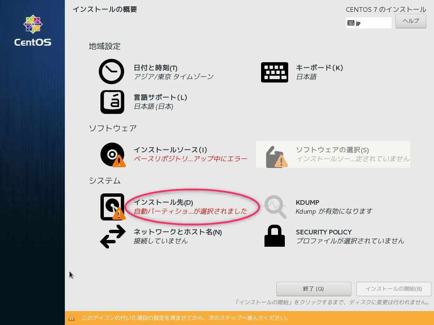Screen dimensions: 434x325
Task: Click the warning icon in the orange bar
Action: (x=72, y=318)
